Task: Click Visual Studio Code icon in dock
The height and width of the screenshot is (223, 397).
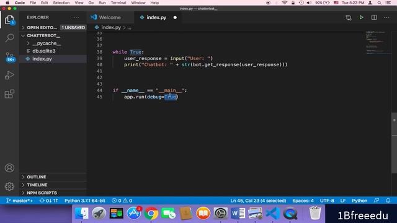Action: [273, 213]
